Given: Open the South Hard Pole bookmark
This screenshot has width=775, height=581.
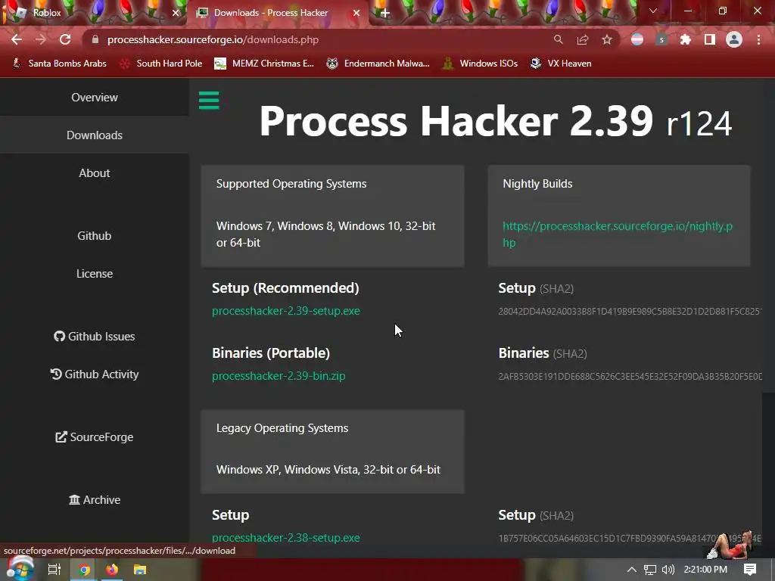Looking at the screenshot, I should coord(161,64).
